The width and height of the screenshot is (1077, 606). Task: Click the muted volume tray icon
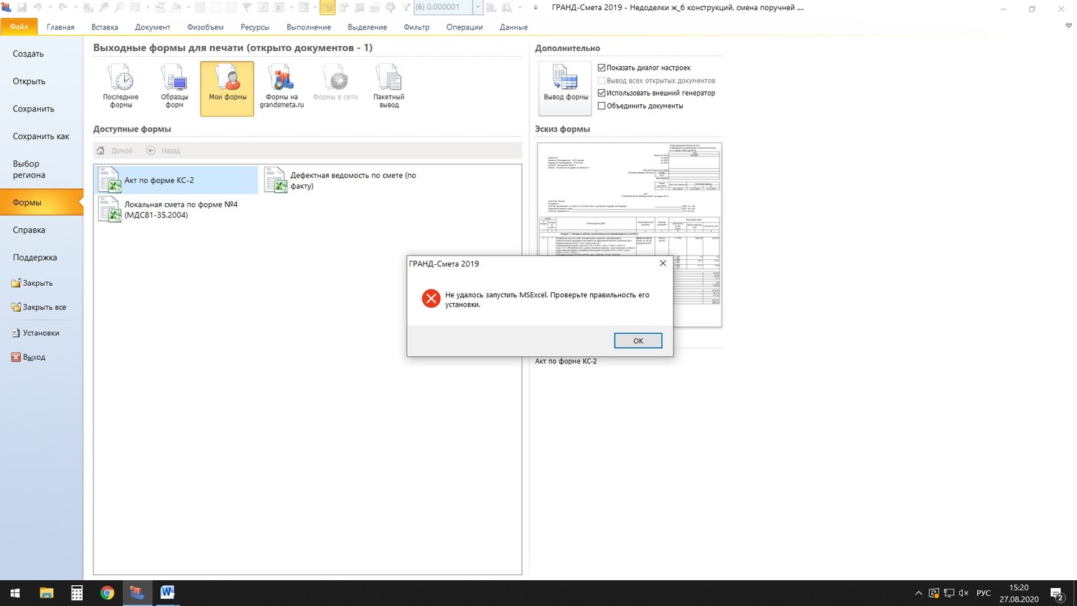pos(964,593)
